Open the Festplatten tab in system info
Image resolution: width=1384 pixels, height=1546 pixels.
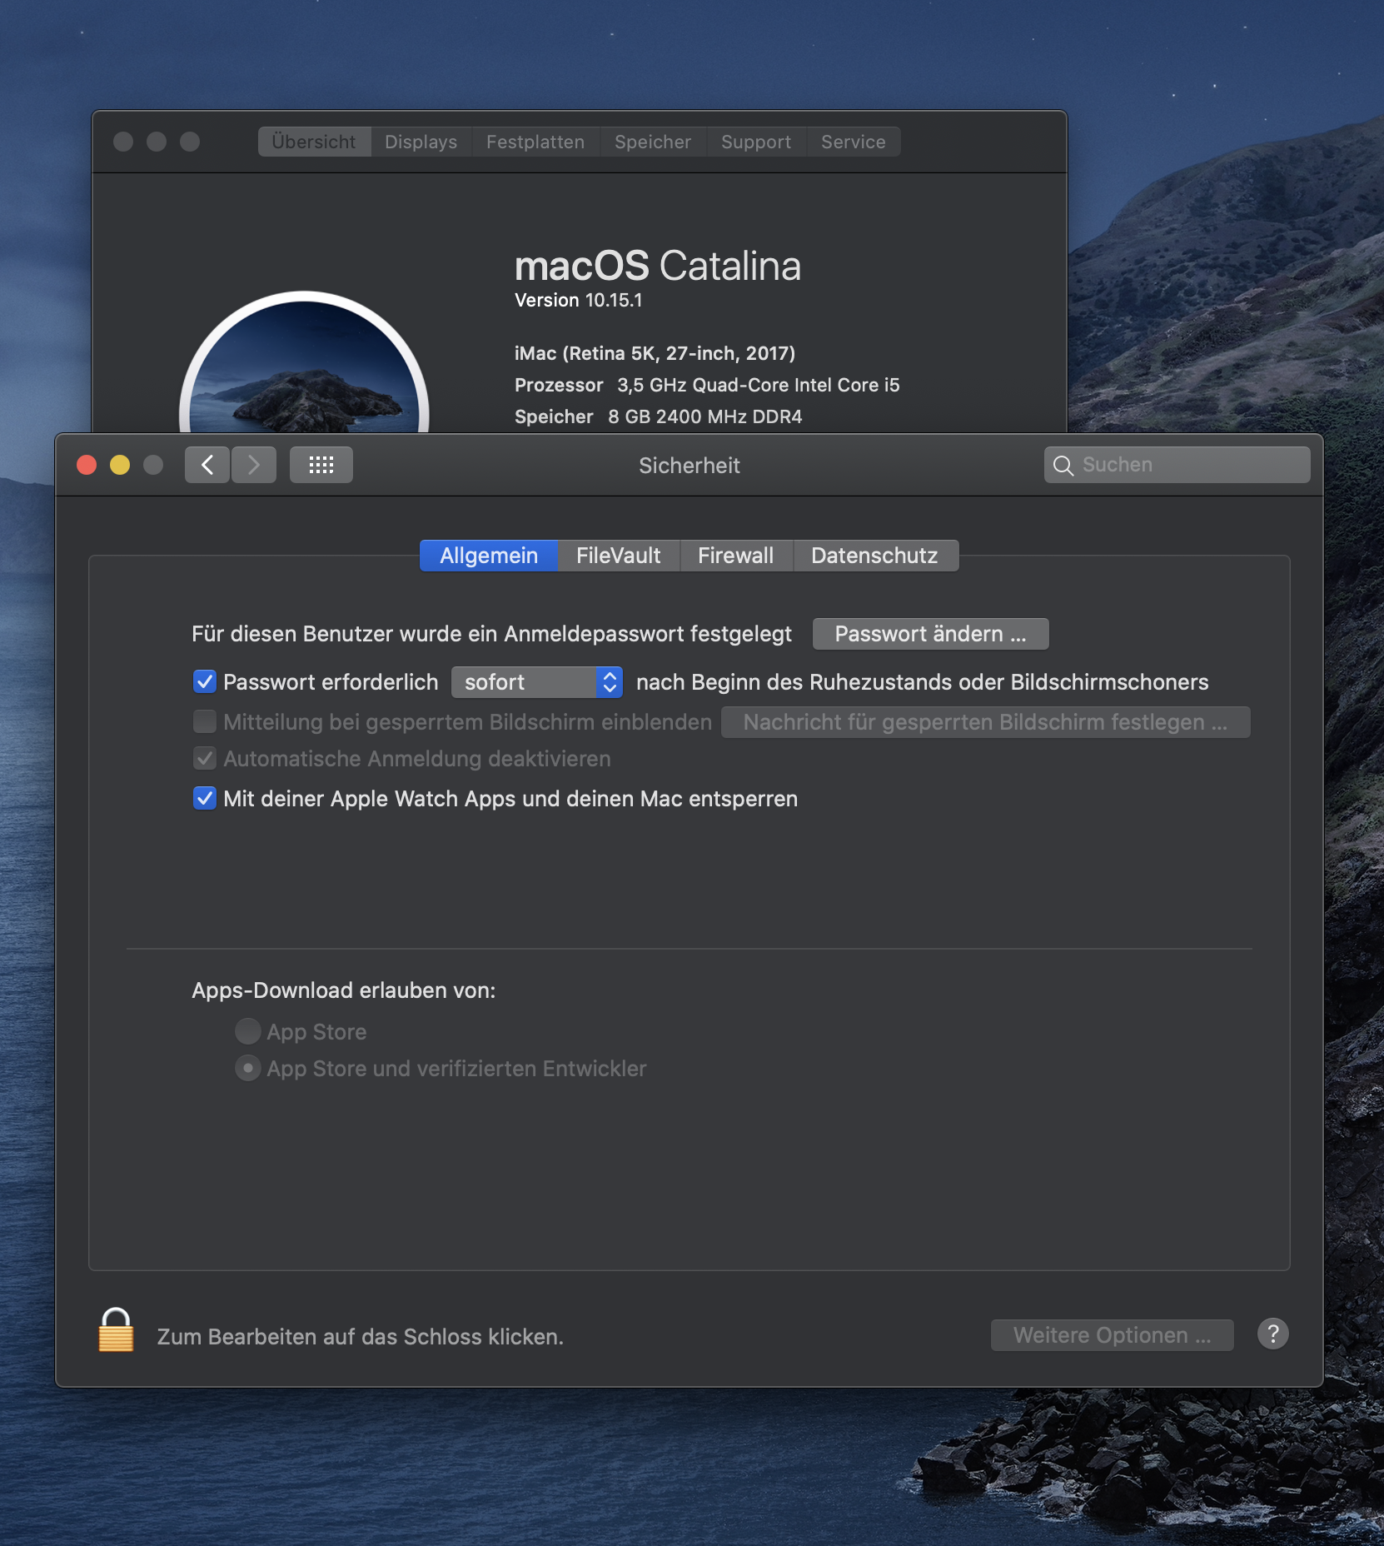point(535,142)
